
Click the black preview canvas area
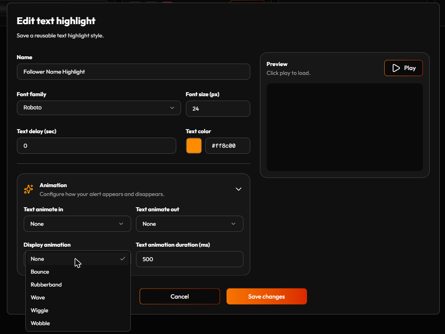coord(344,127)
